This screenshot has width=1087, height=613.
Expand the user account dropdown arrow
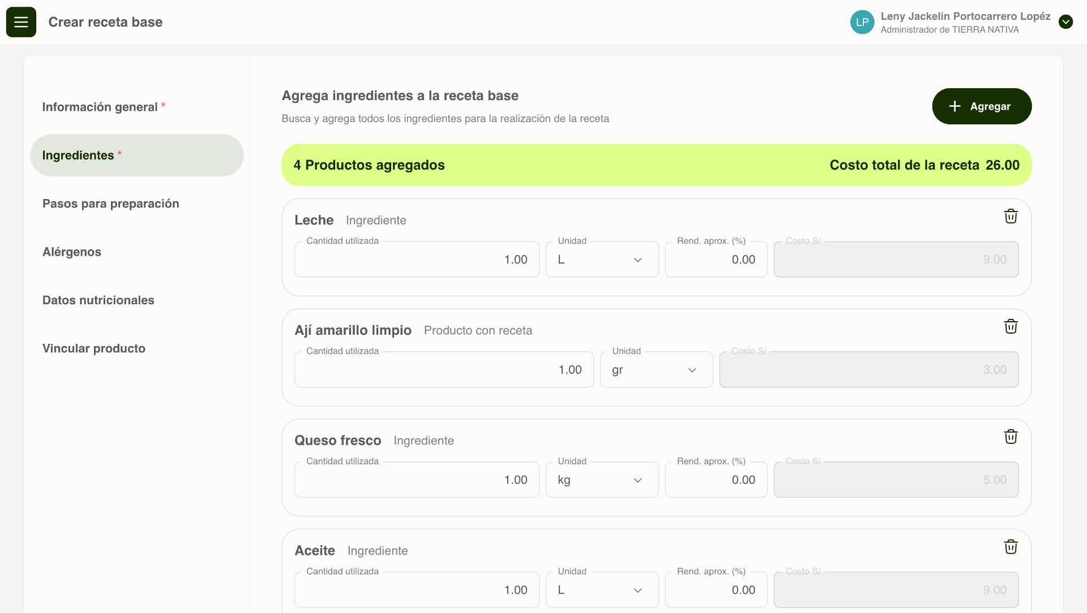click(1065, 22)
